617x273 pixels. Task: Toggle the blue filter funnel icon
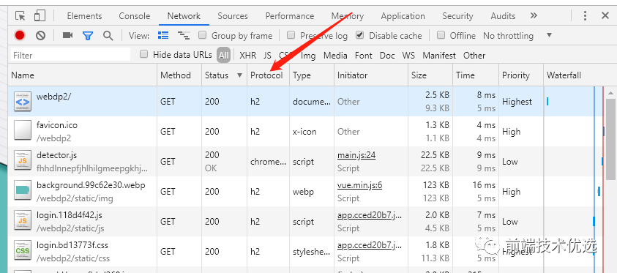coord(88,36)
